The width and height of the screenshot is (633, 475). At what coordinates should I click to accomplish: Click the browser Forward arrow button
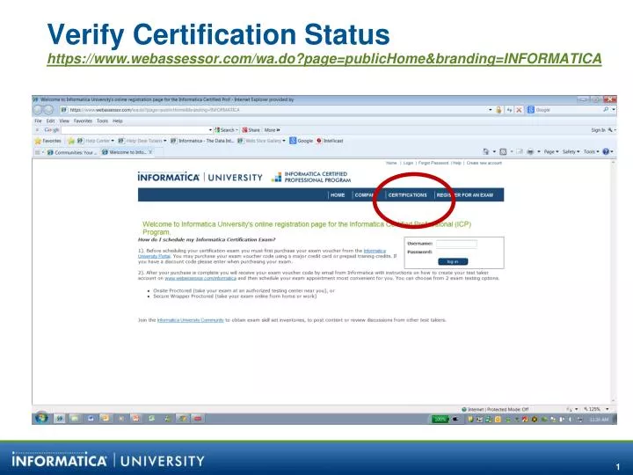48,109
